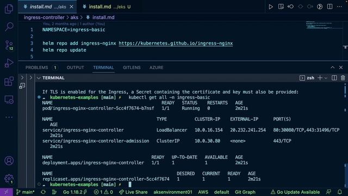The height and width of the screenshot is (196, 348).
Task: Open editor More Actions menu
Action: (x=339, y=7)
